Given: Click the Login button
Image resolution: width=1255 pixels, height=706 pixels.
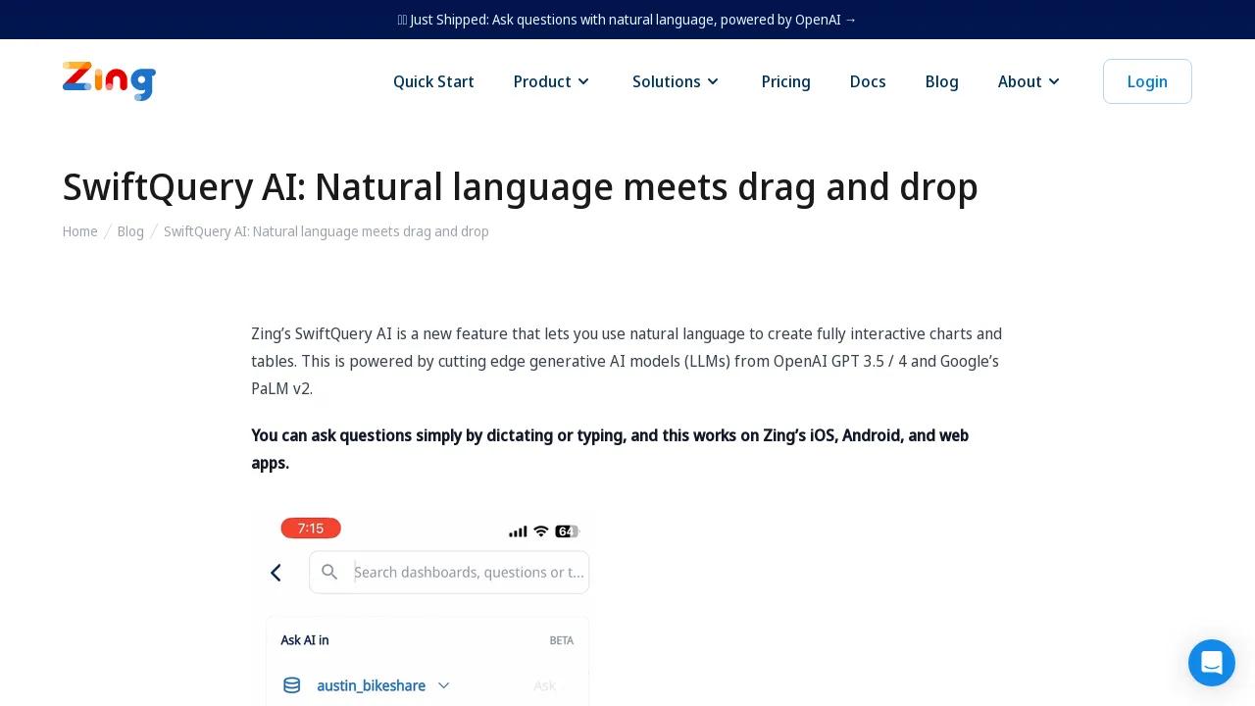Looking at the screenshot, I should point(1147,81).
